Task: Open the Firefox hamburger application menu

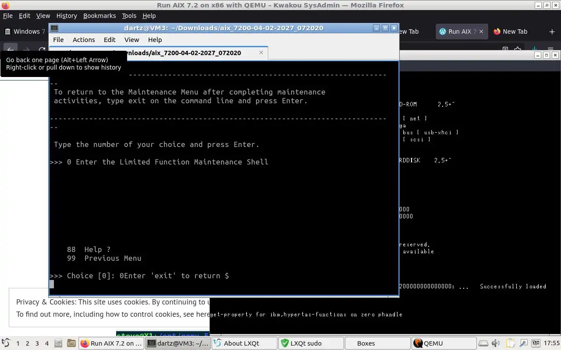Action: [x=550, y=49]
